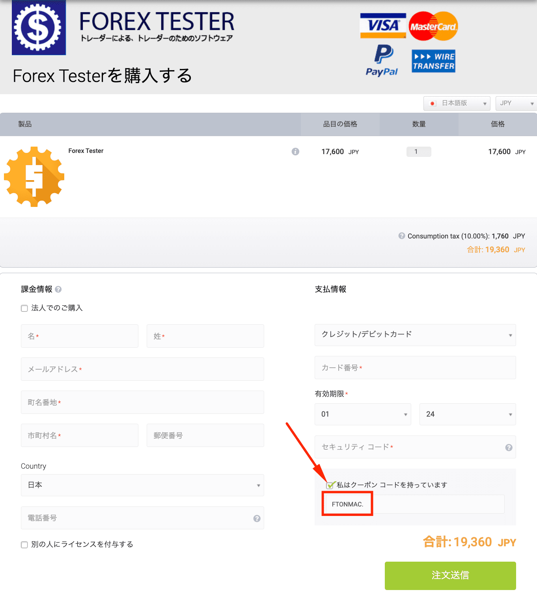Click the 郵便番号 postal code field
537x592 pixels.
[205, 436]
